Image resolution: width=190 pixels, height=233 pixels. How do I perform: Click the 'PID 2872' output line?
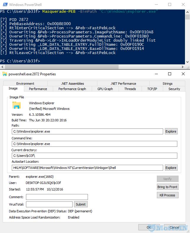click(x=14, y=19)
